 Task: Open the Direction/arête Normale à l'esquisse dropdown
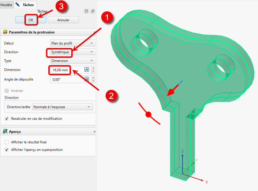pos(62,107)
